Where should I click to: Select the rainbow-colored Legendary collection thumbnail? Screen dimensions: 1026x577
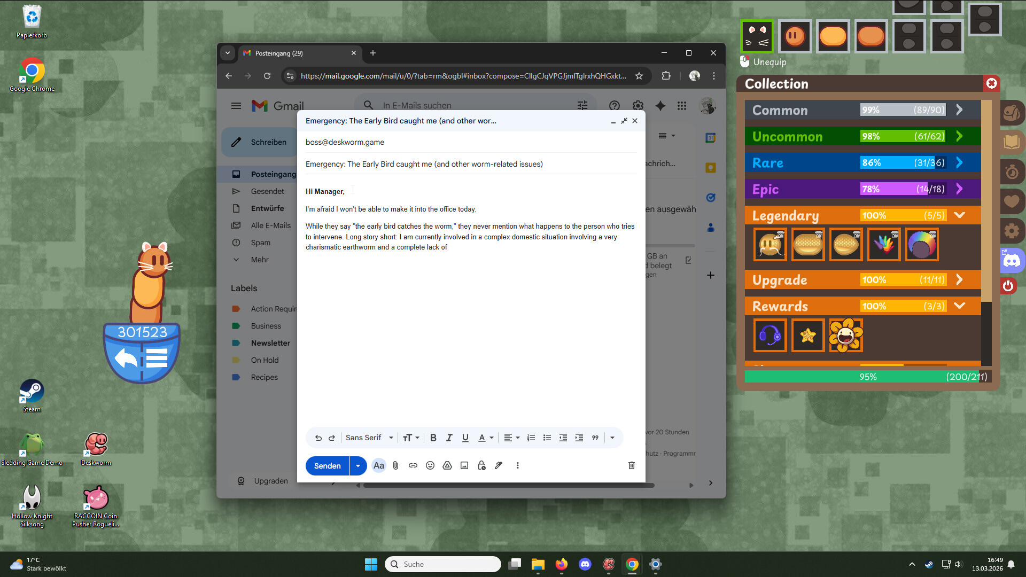point(921,244)
